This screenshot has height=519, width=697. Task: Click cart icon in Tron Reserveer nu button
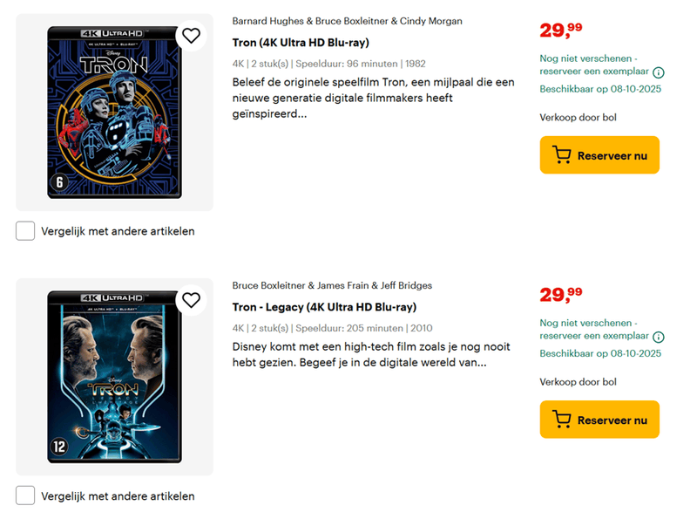coord(561,155)
